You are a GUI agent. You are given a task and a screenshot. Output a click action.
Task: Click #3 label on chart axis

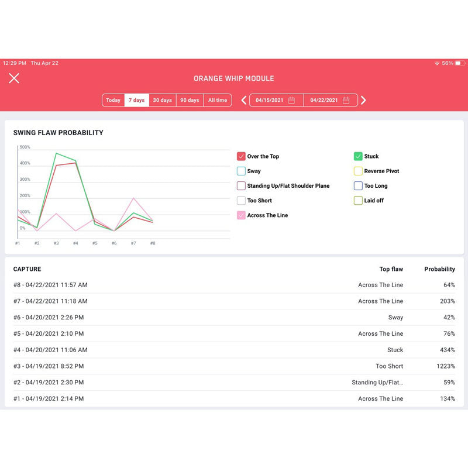coord(56,243)
